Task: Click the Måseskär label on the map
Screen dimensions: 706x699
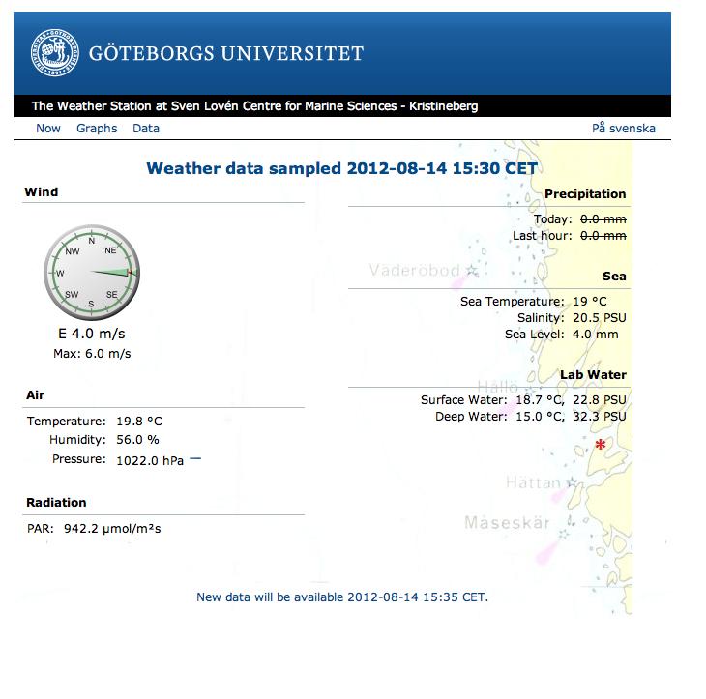Action: pos(508,523)
